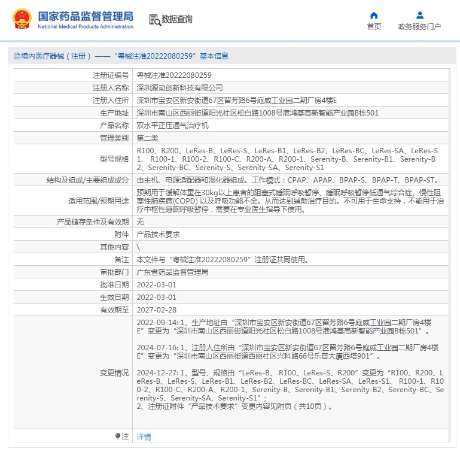Click the 产品技术要求 attachment text
The width and height of the screenshot is (460, 449).
[158, 234]
